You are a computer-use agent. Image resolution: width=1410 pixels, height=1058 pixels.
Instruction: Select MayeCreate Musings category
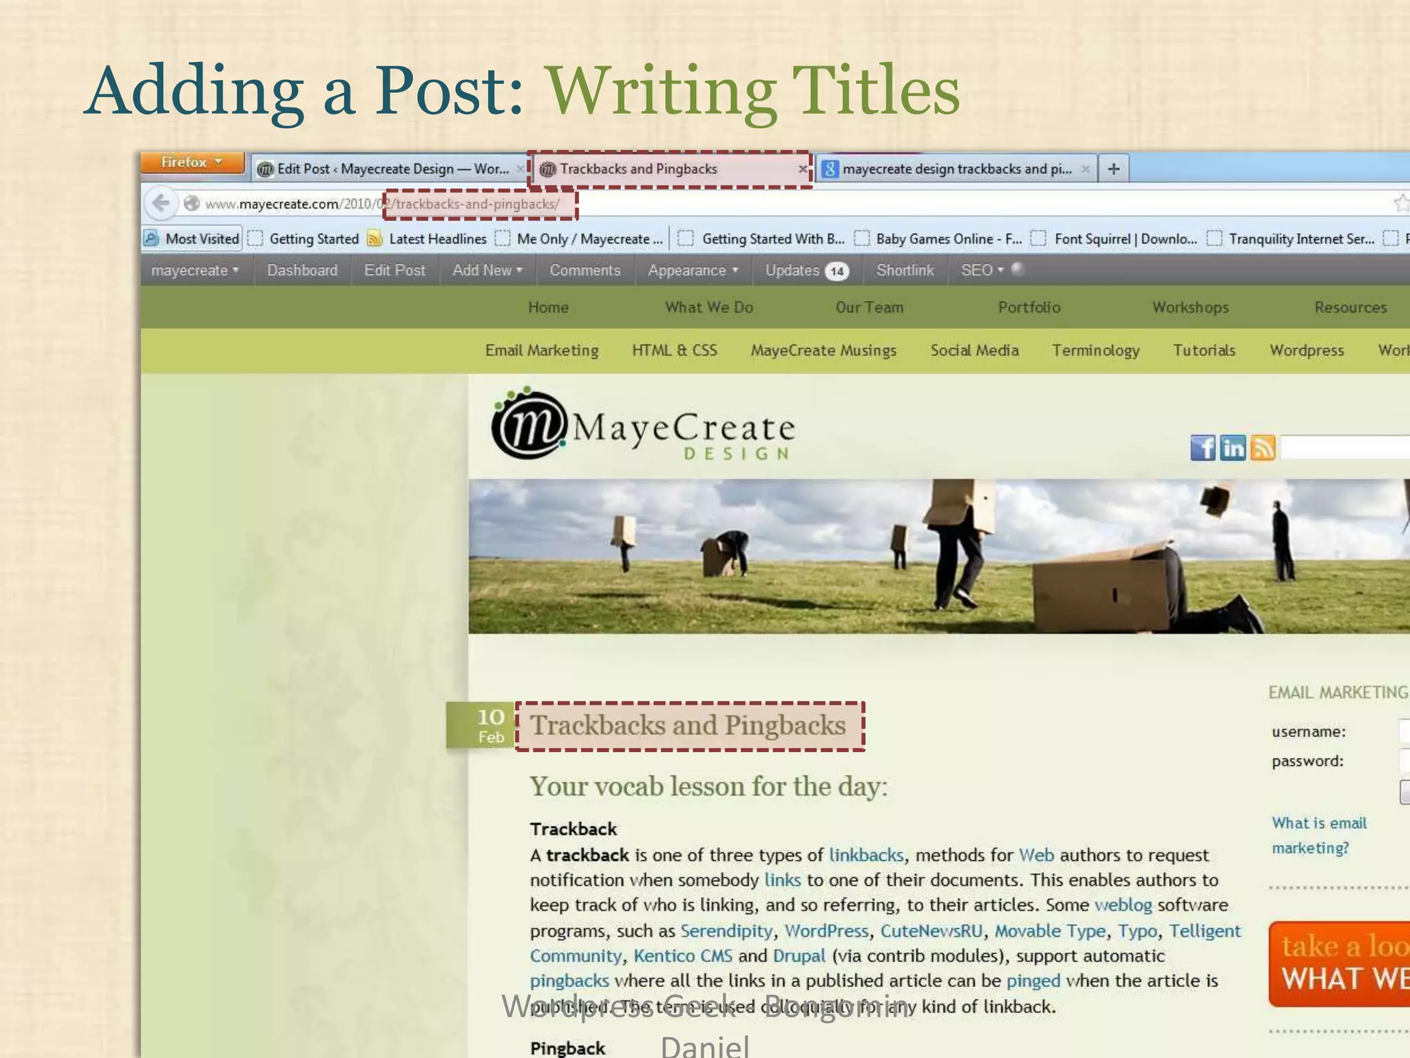pyautogui.click(x=823, y=351)
